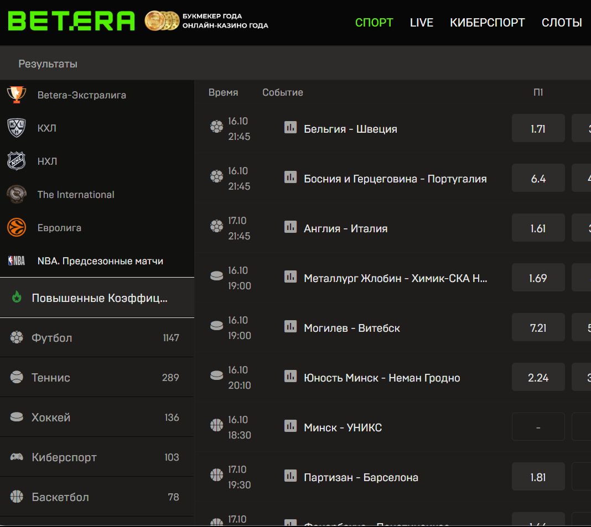The width and height of the screenshot is (591, 527).
Task: Expand Киберспорт category with 103 events
Action: tap(97, 457)
